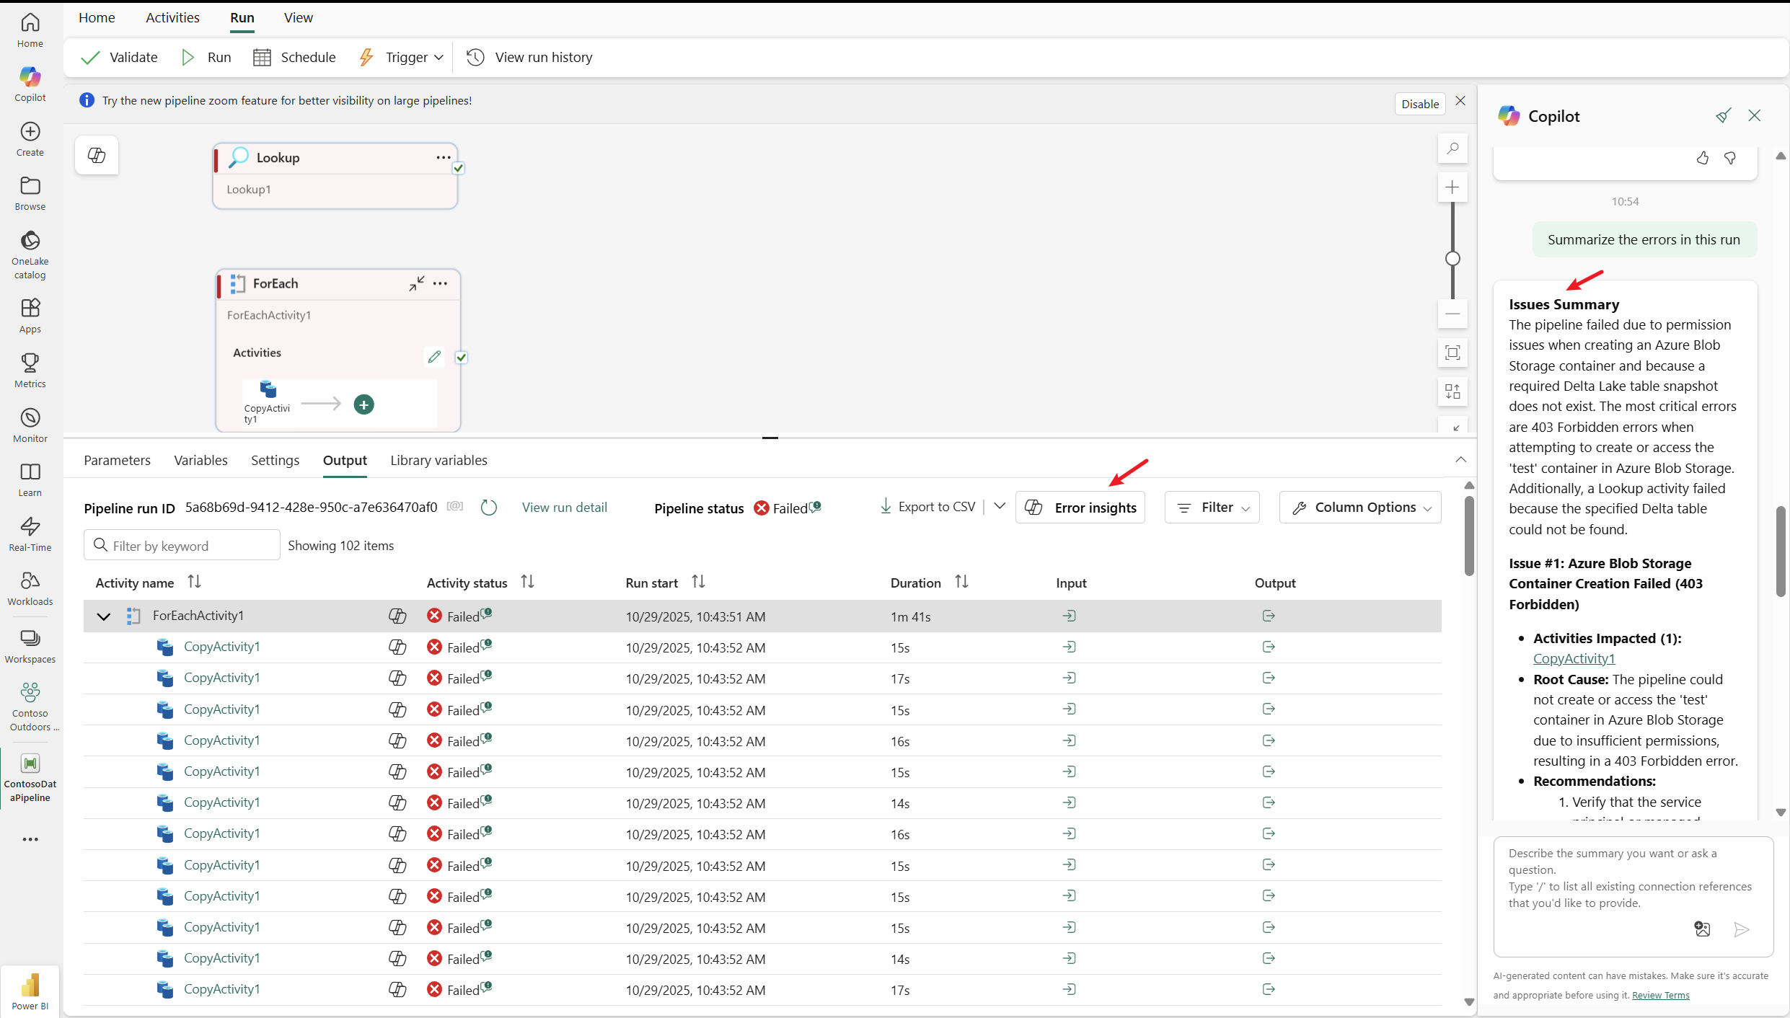Toggle the ForEach activity green checkbox

pyautogui.click(x=462, y=357)
